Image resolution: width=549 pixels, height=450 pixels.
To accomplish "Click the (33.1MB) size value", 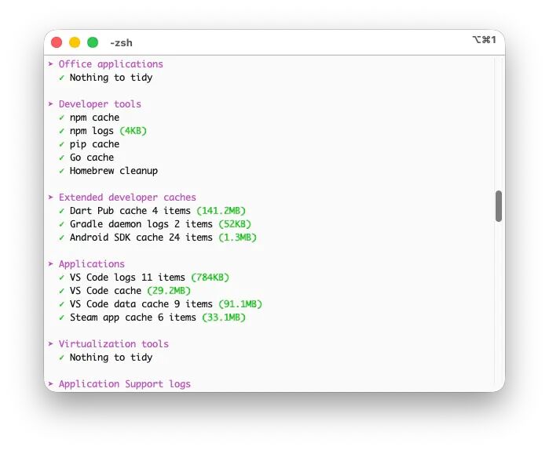I will (224, 318).
